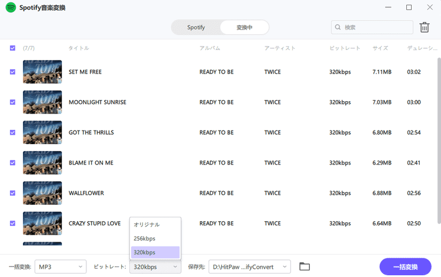441x277 pixels.
Task: Click the 02:41 duration value
Action: [414, 163]
